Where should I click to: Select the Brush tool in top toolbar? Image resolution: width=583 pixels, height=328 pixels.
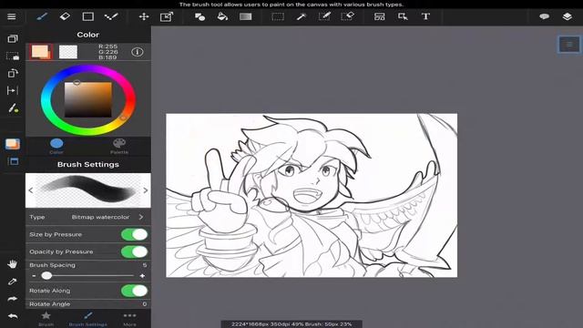click(42, 16)
